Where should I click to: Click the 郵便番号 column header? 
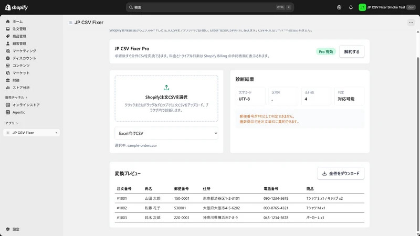click(181, 189)
